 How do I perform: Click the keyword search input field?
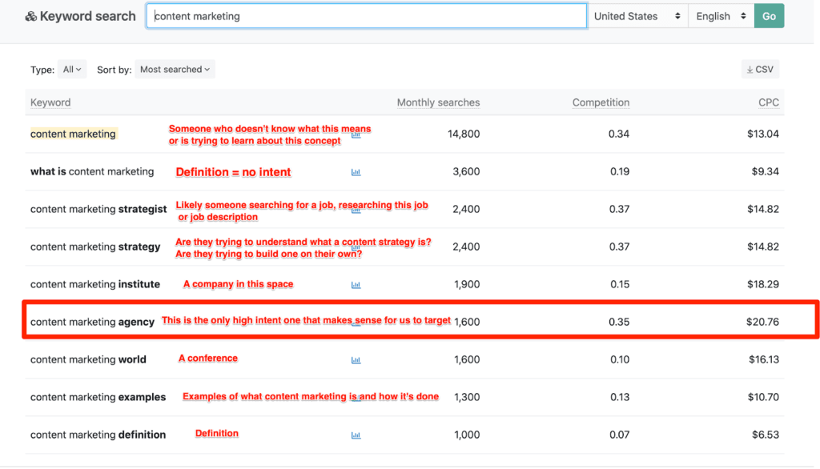click(367, 16)
